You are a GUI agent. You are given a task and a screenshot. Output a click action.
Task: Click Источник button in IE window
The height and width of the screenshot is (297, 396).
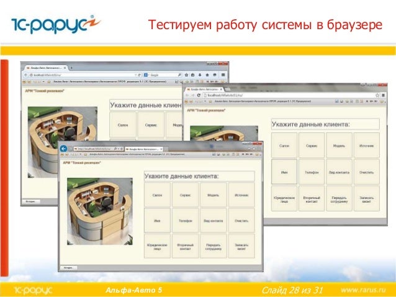pos(241,195)
